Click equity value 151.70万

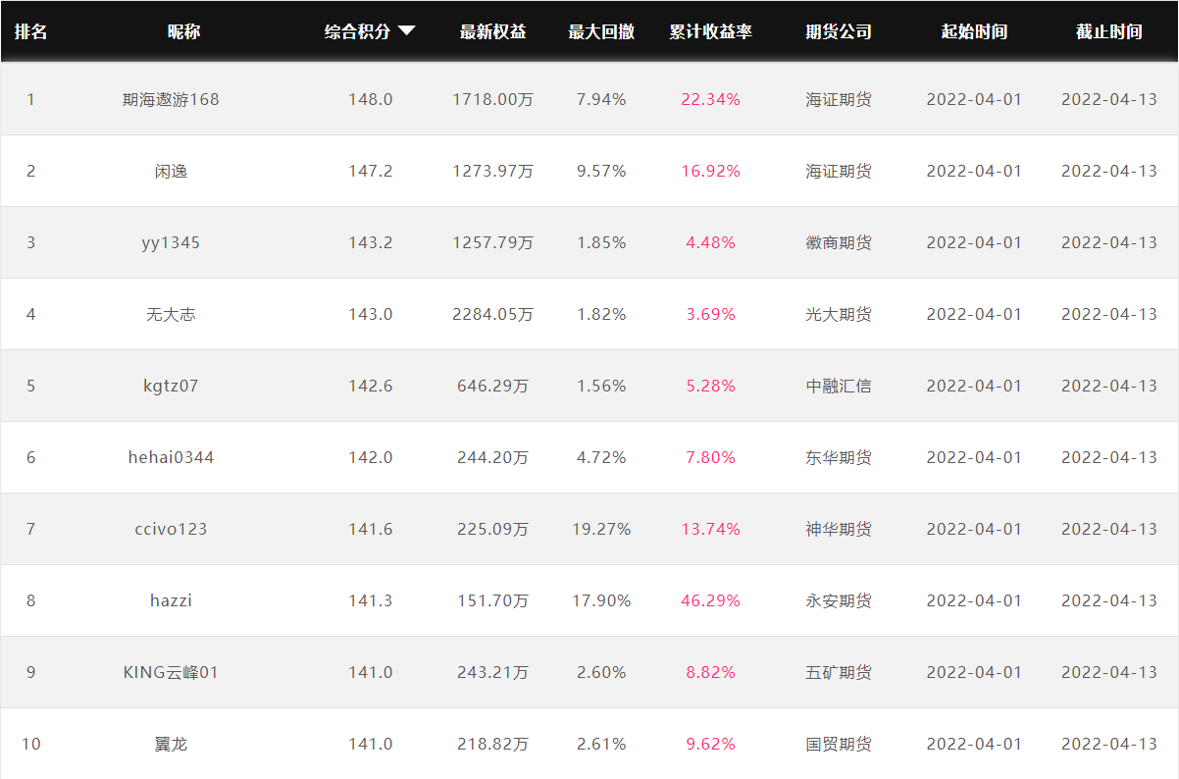(493, 600)
